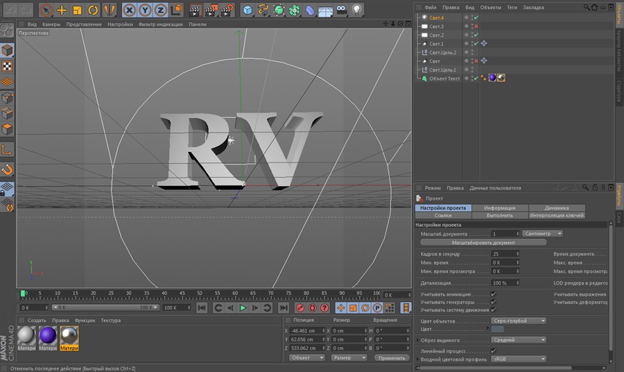
Task: Open the 'Сантиметр' units dropdown
Action: click(x=544, y=234)
